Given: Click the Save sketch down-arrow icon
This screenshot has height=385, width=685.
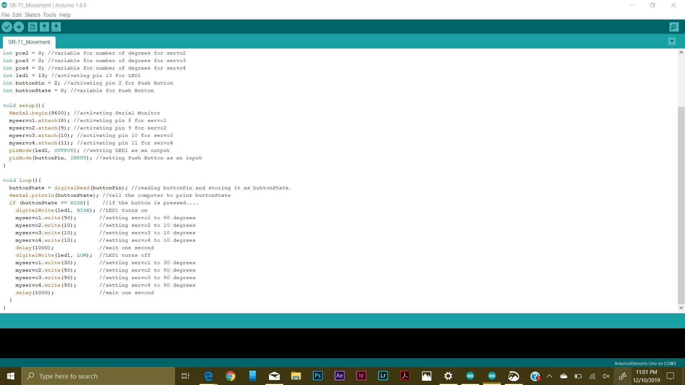Looking at the screenshot, I should tap(56, 27).
